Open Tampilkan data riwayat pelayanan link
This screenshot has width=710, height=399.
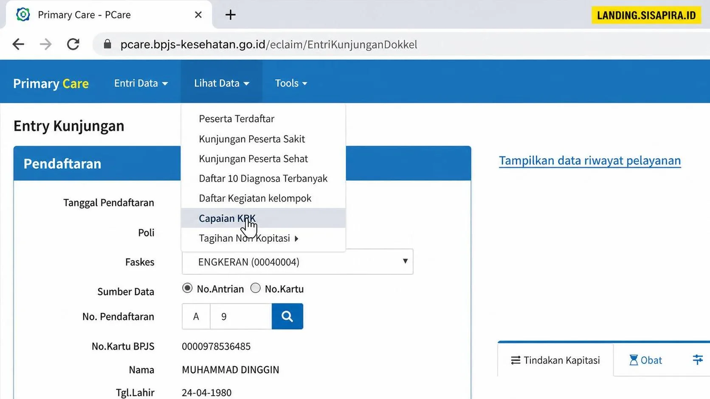[590, 161]
